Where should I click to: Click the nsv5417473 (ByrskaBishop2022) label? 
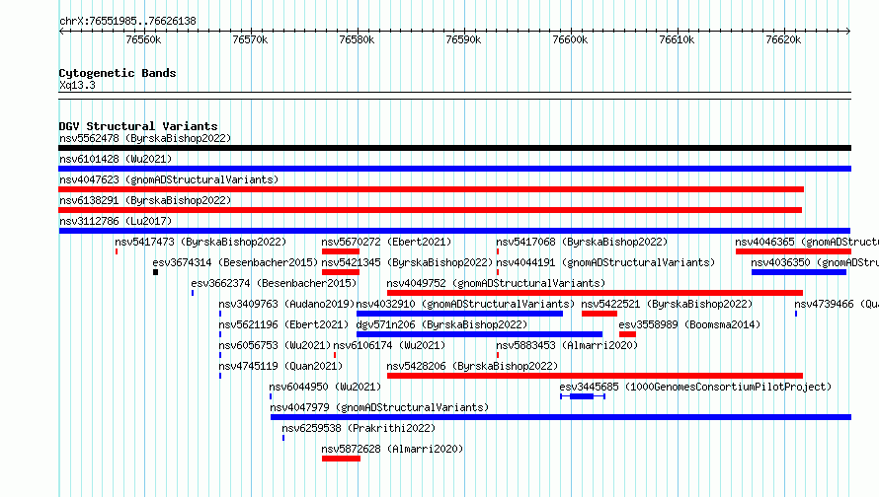click(x=200, y=242)
